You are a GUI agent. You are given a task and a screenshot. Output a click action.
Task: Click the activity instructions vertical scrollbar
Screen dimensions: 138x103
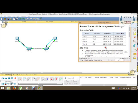pos(129,32)
